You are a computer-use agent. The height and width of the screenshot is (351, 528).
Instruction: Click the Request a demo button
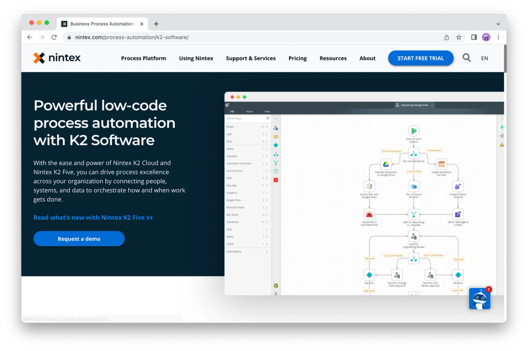coord(79,239)
